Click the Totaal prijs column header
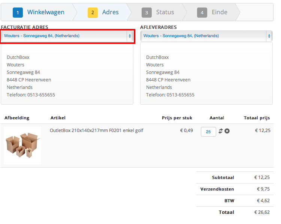This screenshot has width=281, height=224. (257, 118)
